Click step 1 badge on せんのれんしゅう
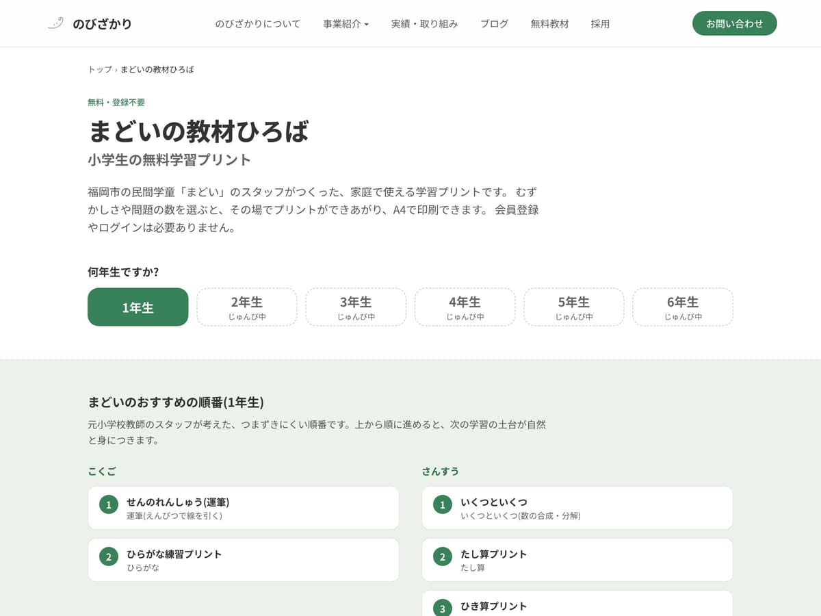 109,504
